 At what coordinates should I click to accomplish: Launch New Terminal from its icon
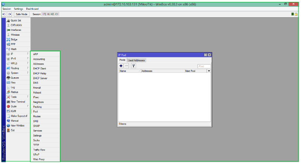[8, 102]
